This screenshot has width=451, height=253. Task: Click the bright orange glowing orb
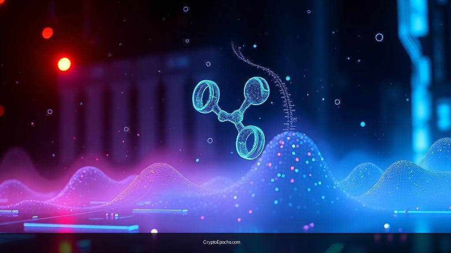pos(64,64)
